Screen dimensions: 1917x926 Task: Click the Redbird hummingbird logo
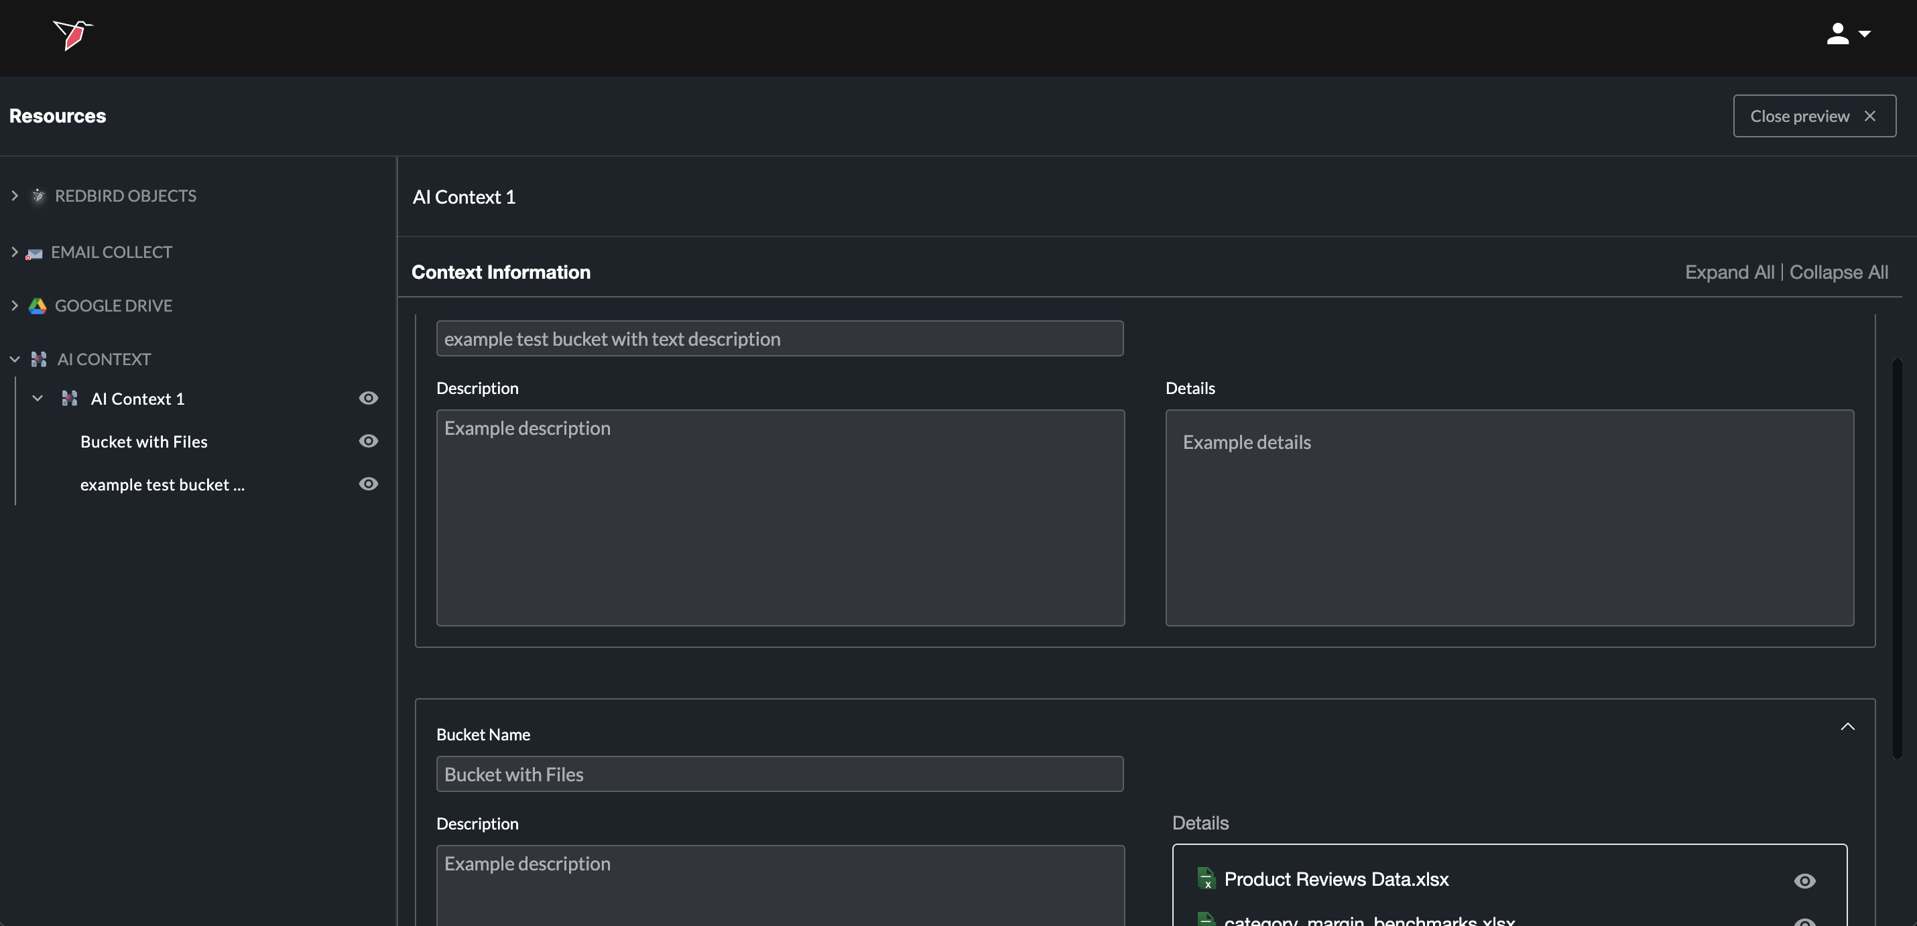pos(72,35)
